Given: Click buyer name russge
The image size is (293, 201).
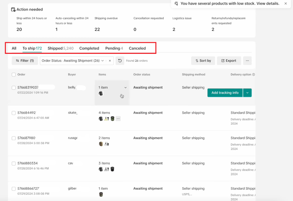Looking at the screenshot, I should pos(73,138).
